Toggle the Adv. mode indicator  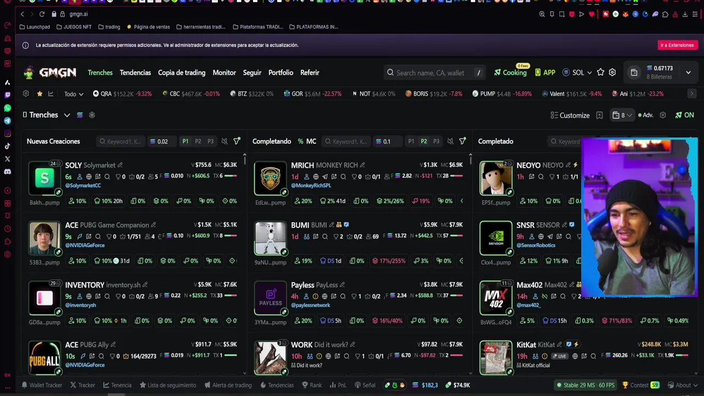point(646,115)
